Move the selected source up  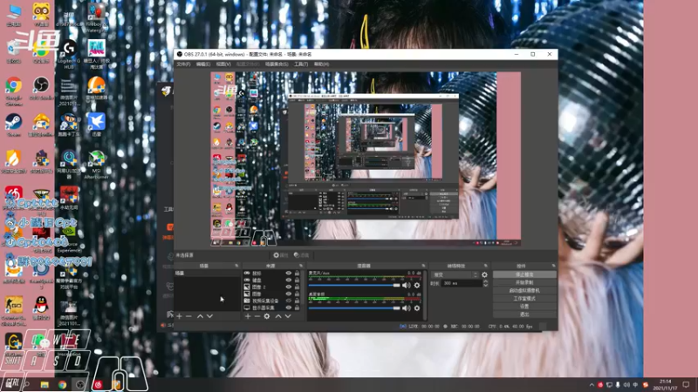coord(278,316)
